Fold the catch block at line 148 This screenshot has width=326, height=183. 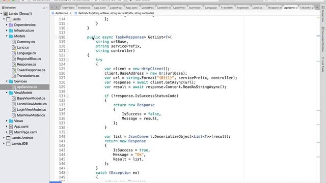[x=67, y=173]
